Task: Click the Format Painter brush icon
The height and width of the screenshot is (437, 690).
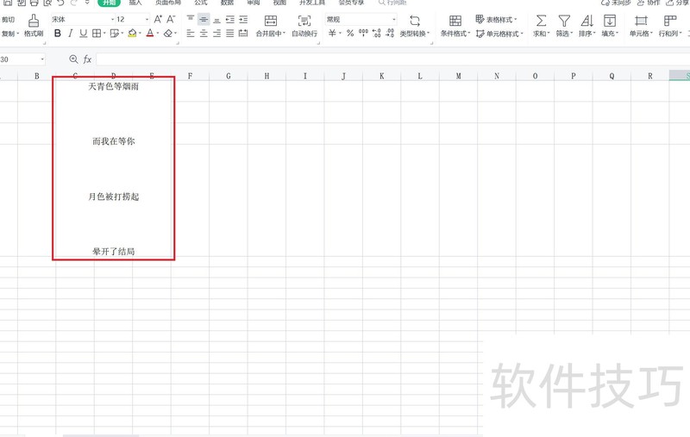Action: (34, 21)
